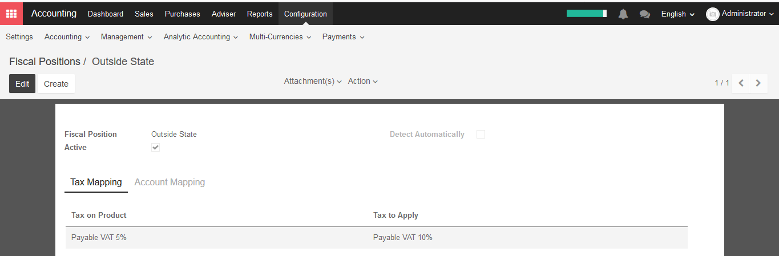Click the Administrator avatar icon
The image size is (779, 256).
point(712,14)
